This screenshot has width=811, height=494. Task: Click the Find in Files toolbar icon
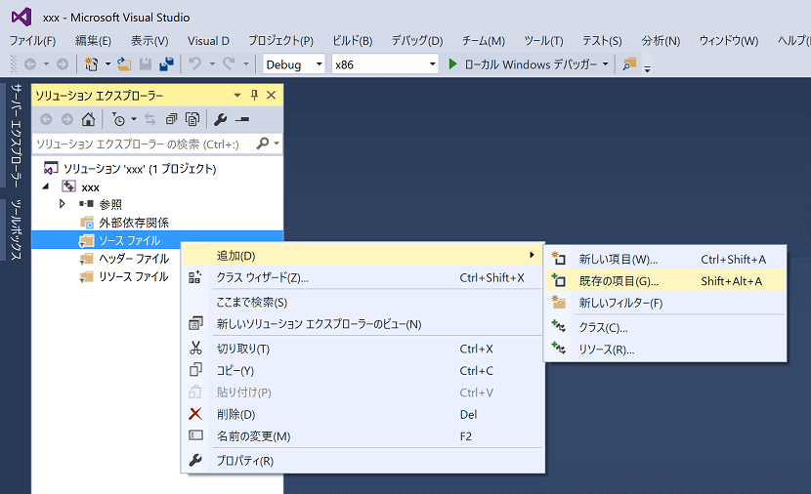point(629,64)
